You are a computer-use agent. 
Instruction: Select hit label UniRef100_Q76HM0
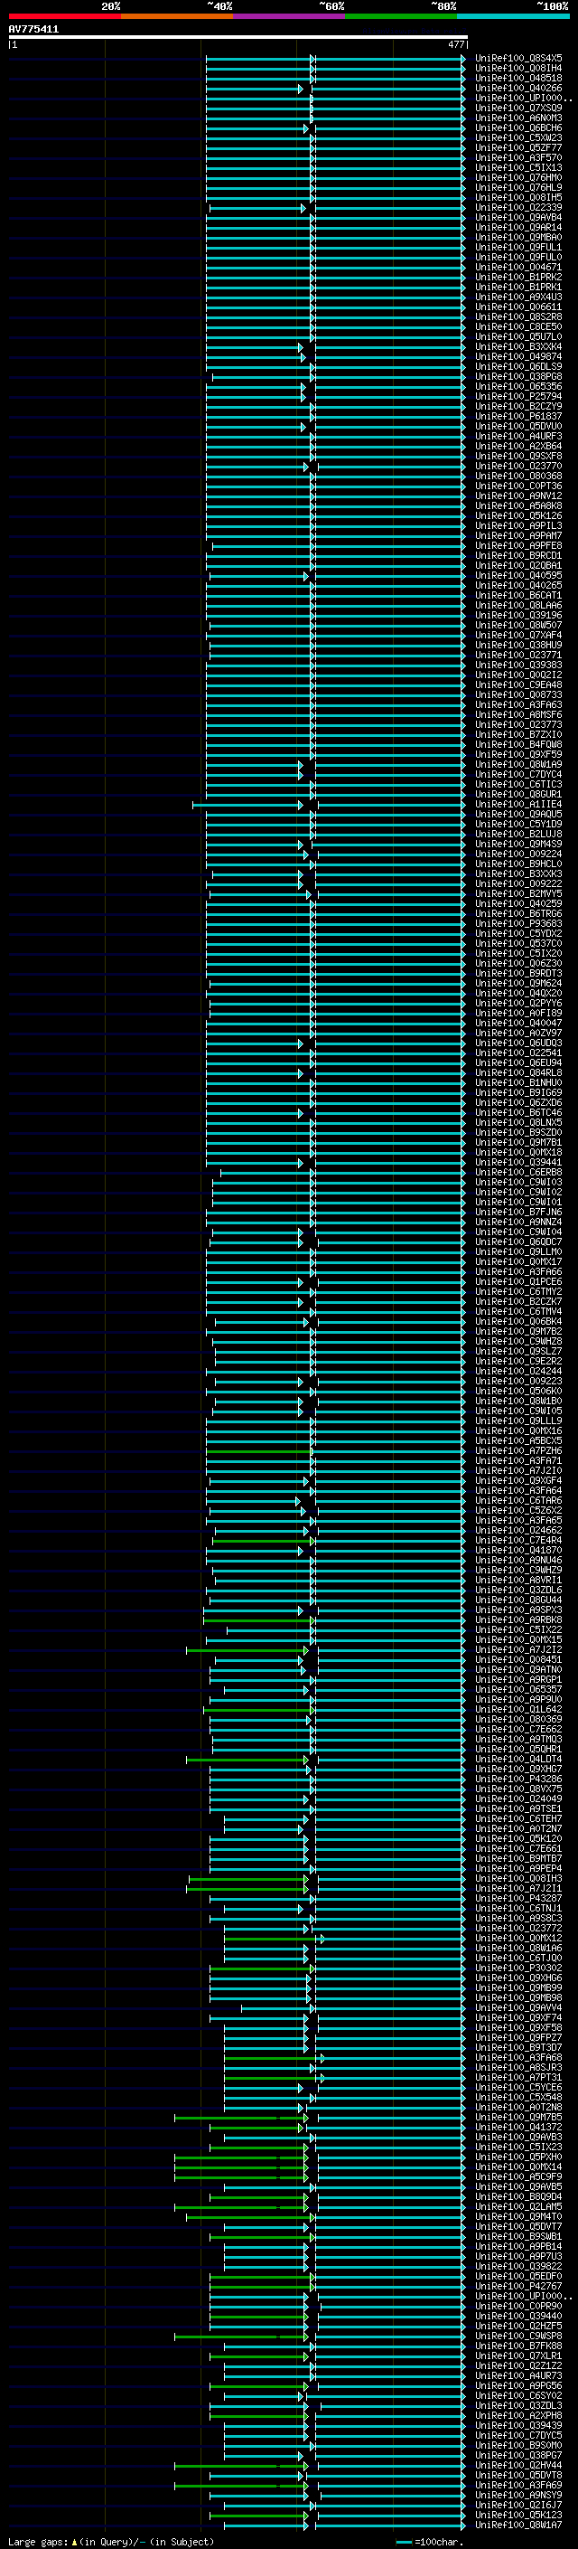[x=518, y=177]
